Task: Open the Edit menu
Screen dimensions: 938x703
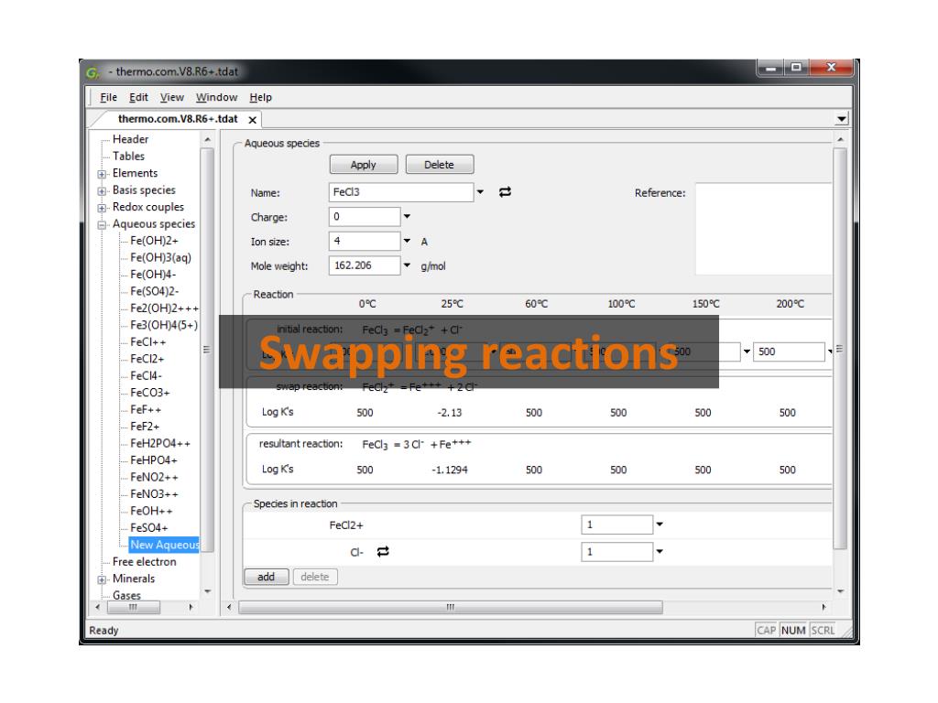Action: coord(138,97)
